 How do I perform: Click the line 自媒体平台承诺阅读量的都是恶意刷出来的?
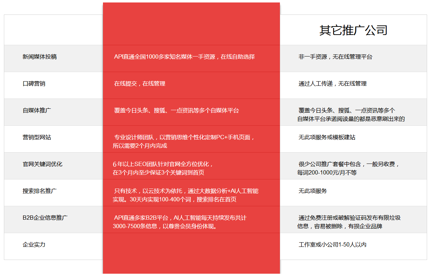[351, 119]
